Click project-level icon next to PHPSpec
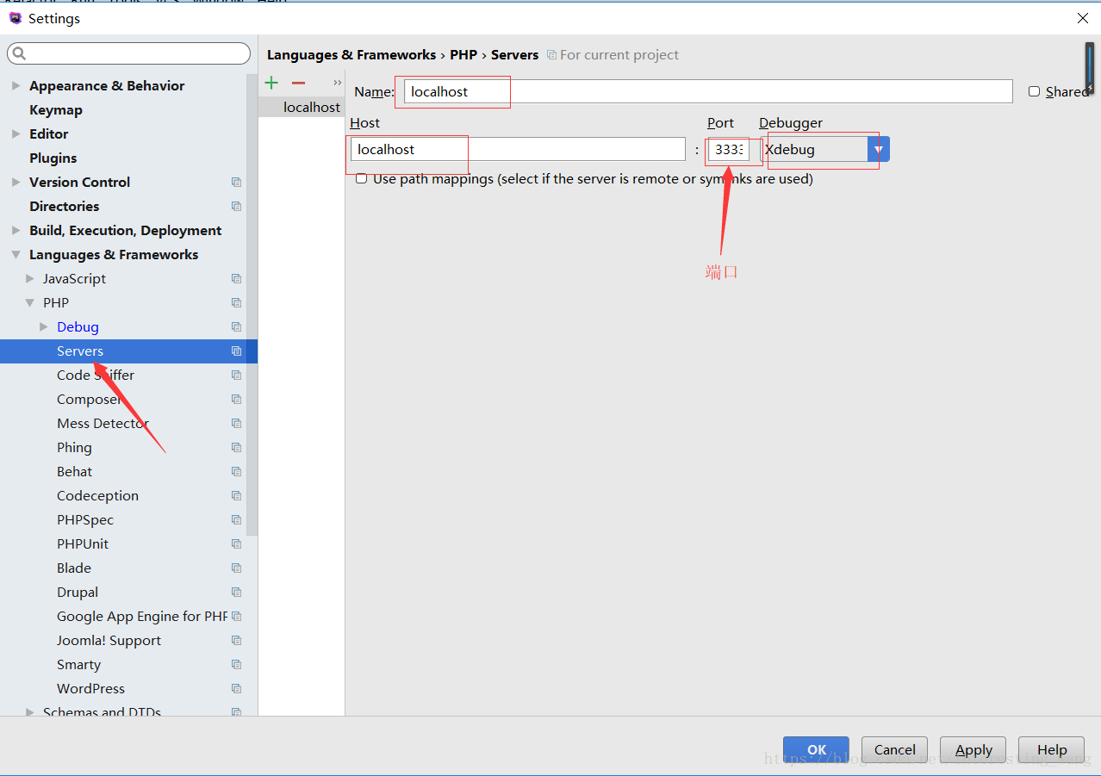Image resolution: width=1101 pixels, height=776 pixels. (236, 520)
